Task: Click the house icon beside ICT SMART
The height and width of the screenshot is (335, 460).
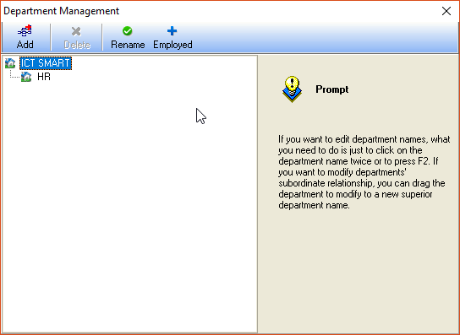Action: tap(10, 63)
